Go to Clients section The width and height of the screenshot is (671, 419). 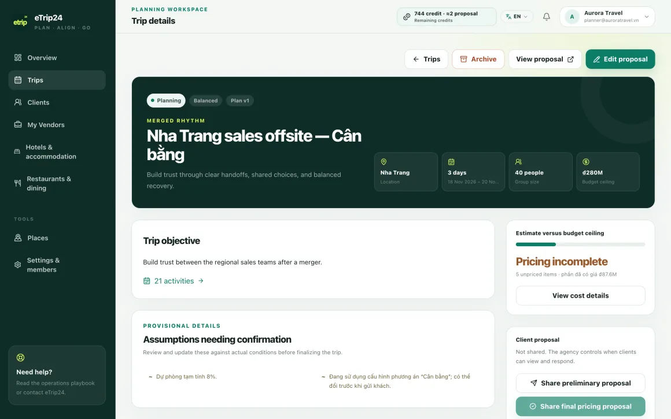click(x=57, y=102)
